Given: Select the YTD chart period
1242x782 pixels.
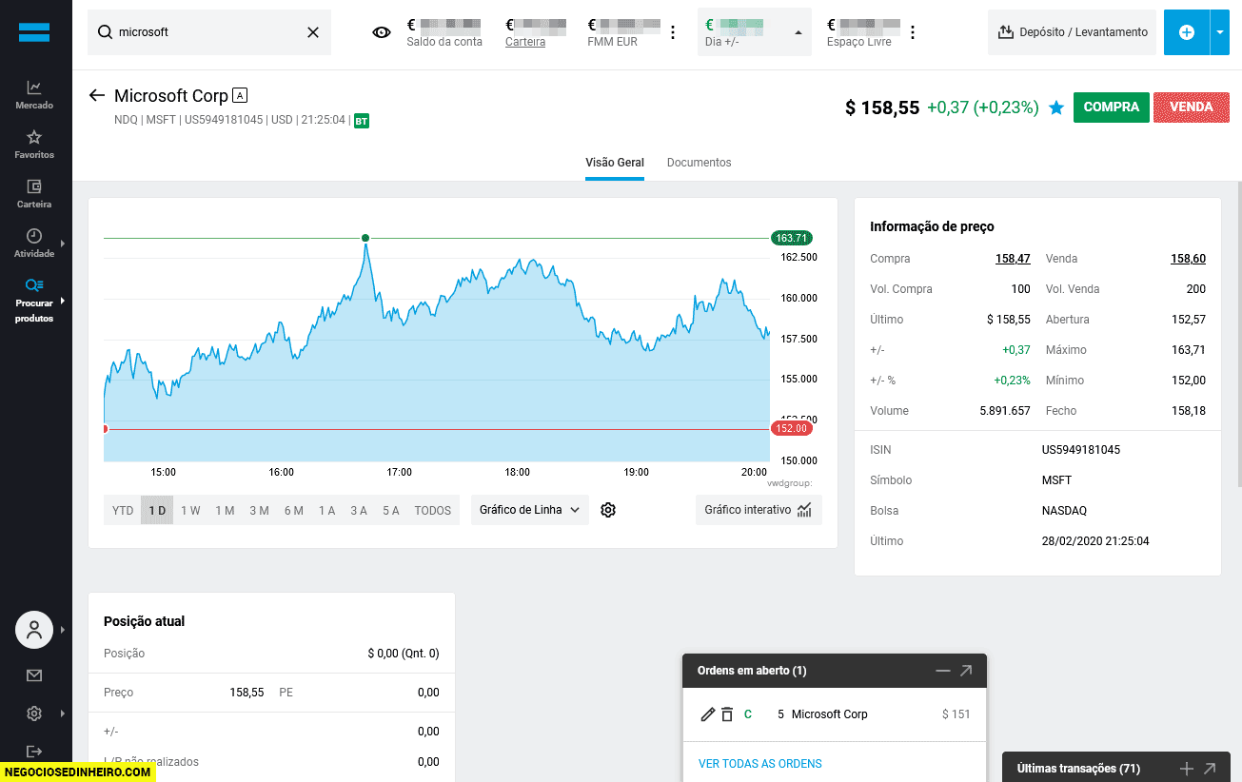Looking at the screenshot, I should coord(123,510).
